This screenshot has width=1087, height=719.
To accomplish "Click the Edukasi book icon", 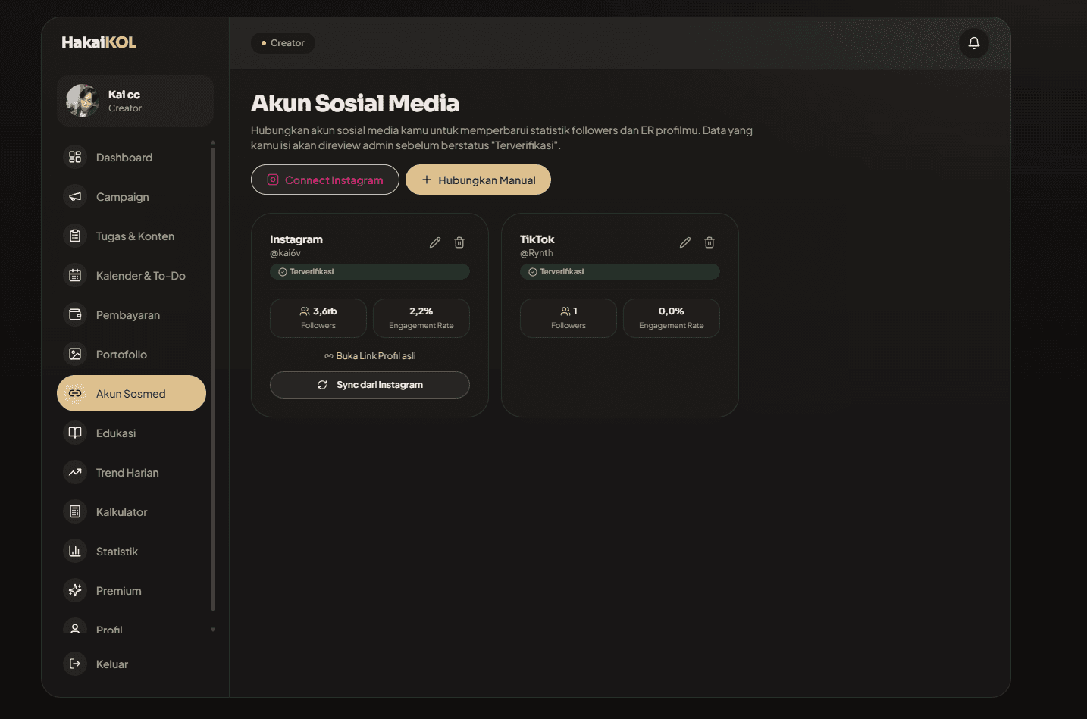I will click(75, 433).
